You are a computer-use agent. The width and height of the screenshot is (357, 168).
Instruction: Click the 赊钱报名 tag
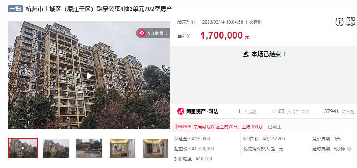184,127
